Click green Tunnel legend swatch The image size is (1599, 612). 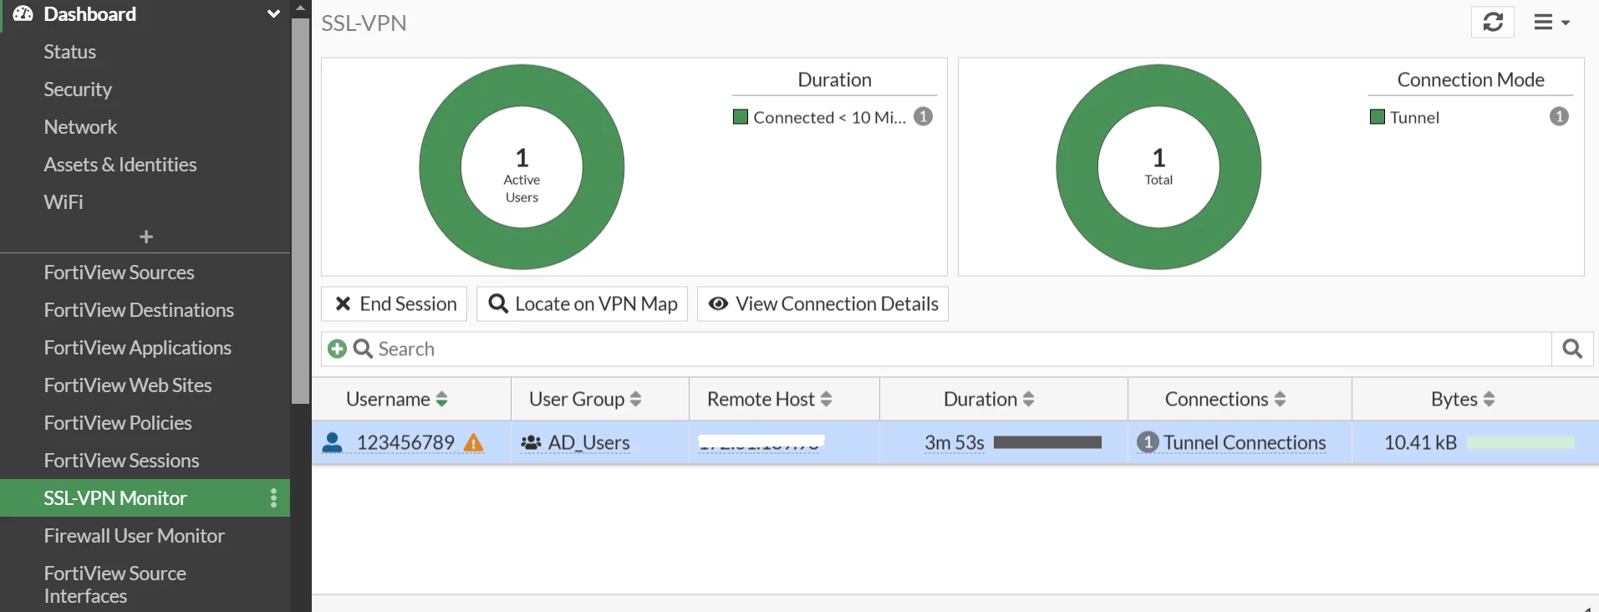coord(1377,116)
